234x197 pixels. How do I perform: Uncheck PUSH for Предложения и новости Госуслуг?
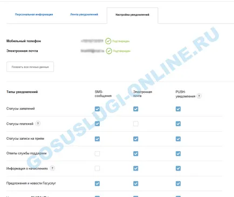coord(178,184)
